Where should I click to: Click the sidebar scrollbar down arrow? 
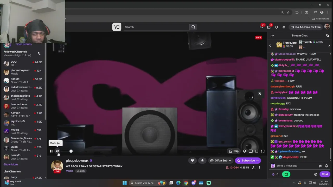coord(45,177)
